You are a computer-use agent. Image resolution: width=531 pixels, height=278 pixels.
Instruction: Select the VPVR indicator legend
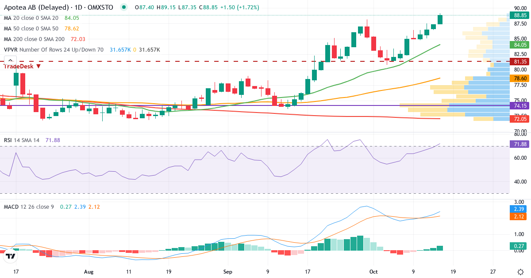coord(54,49)
